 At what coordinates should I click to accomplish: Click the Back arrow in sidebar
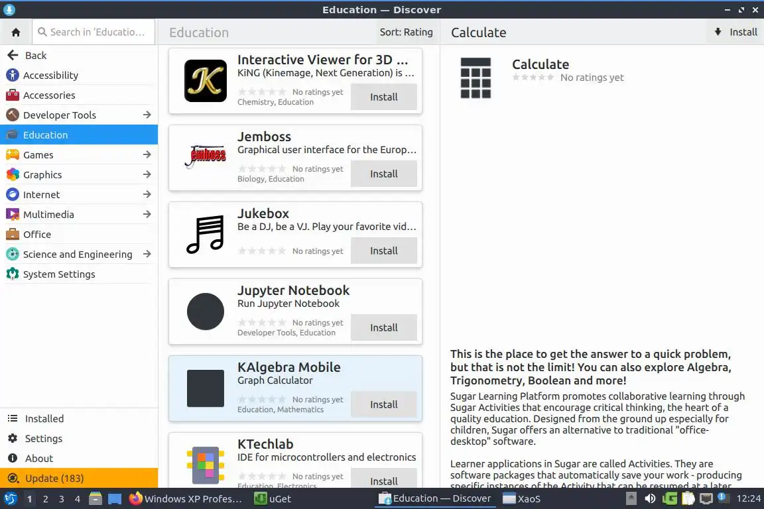(13, 56)
